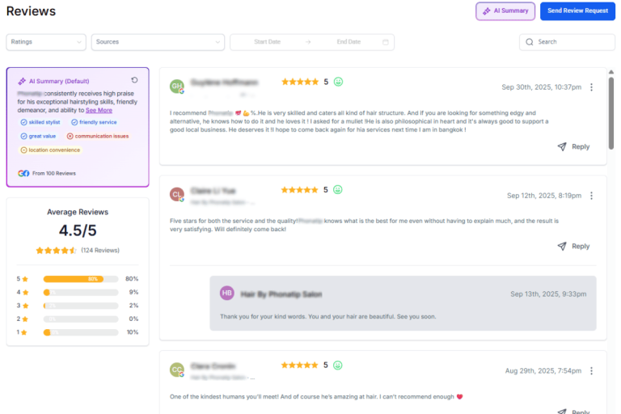Type in the Search reviews field
The image size is (621, 414).
point(570,42)
